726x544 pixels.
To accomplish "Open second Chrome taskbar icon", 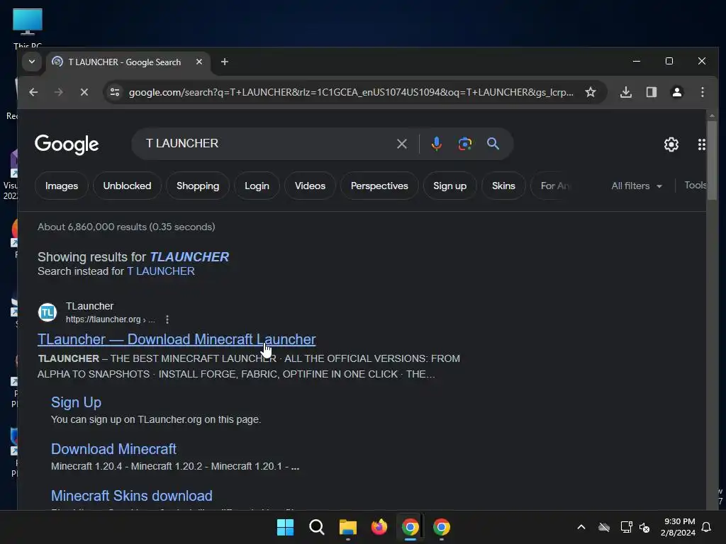I will click(442, 527).
